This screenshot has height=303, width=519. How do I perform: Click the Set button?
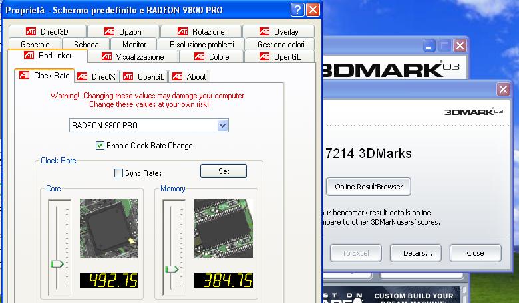[224, 171]
